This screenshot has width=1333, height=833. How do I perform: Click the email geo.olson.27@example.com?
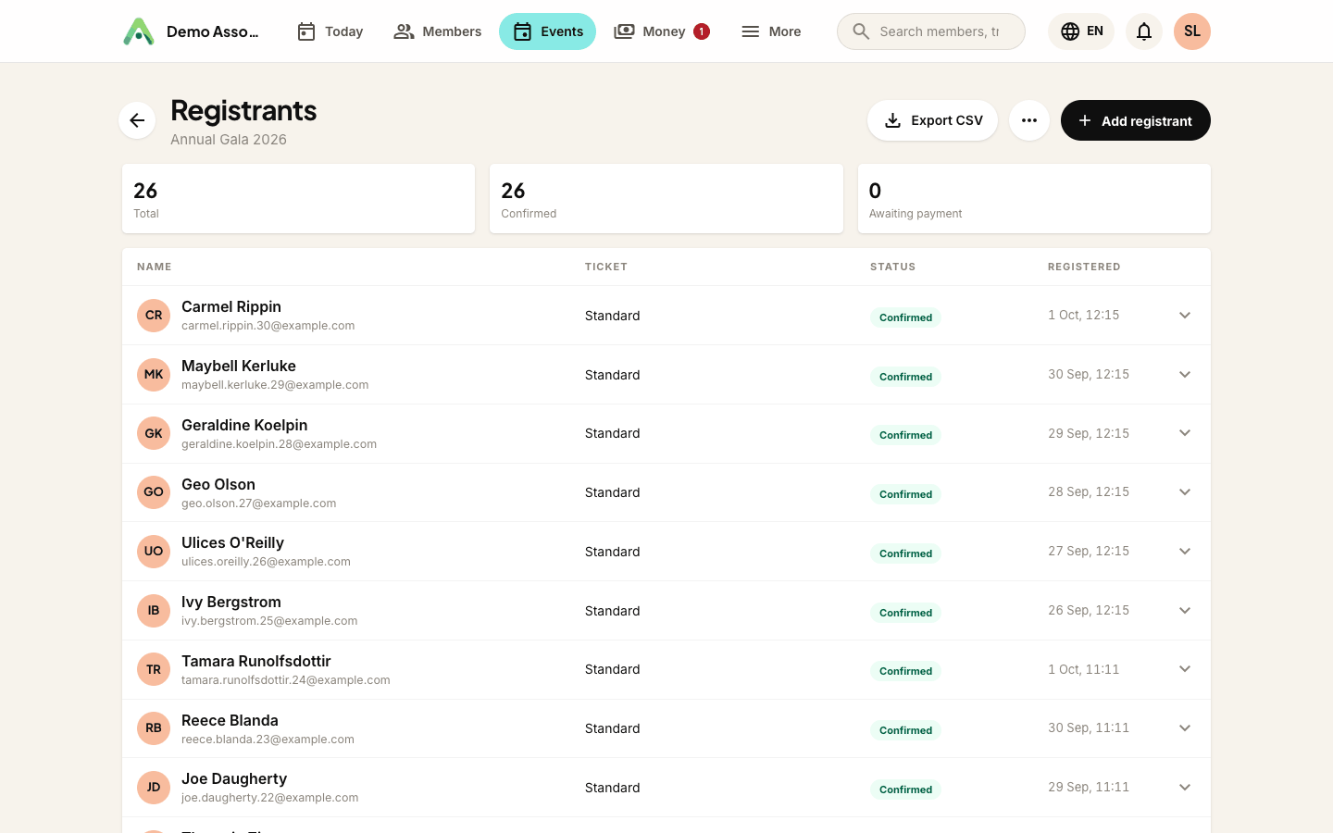pyautogui.click(x=259, y=504)
